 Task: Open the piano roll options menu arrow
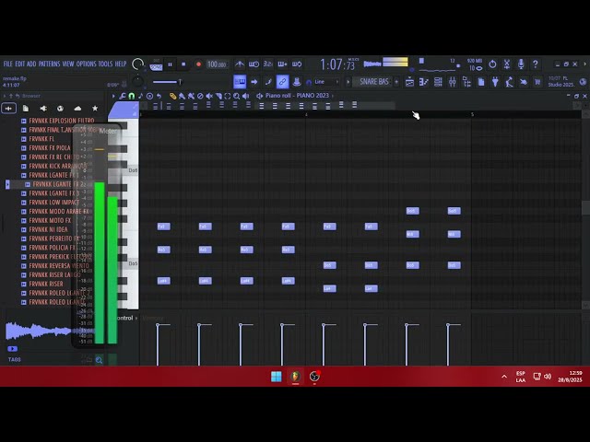tap(113, 96)
